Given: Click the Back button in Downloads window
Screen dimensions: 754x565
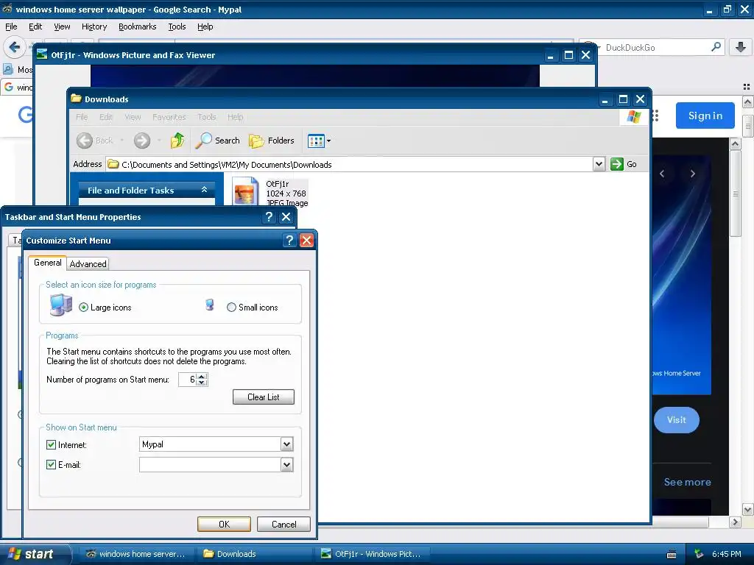Looking at the screenshot, I should coord(95,141).
